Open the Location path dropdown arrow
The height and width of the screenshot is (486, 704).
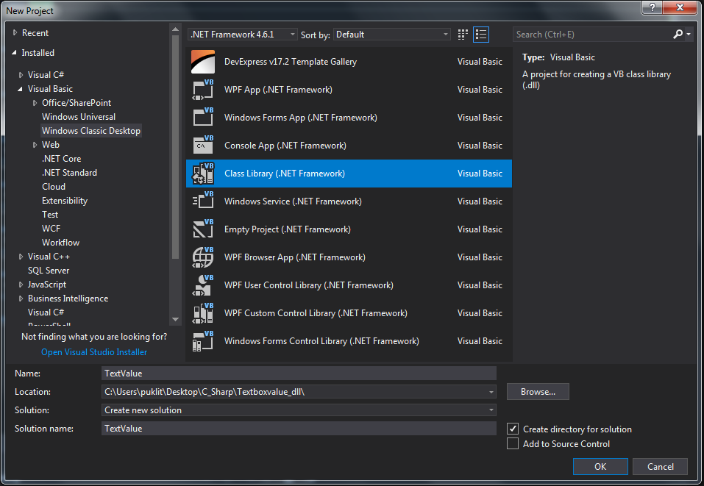[491, 392]
